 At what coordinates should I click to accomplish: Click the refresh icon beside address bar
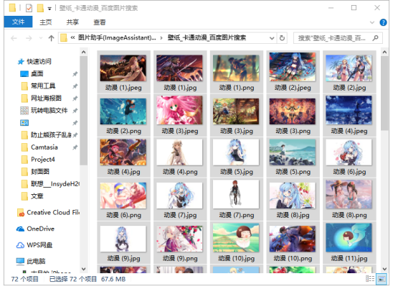click(283, 38)
